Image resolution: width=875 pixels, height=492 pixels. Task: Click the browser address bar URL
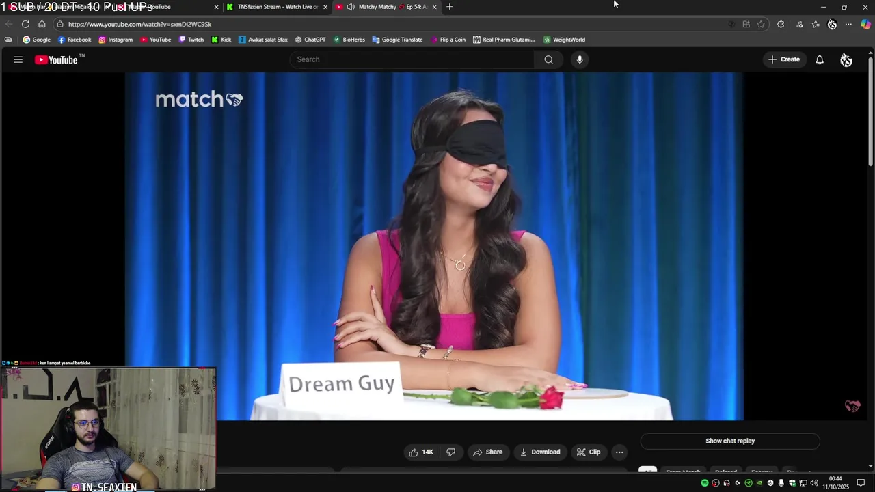(139, 24)
